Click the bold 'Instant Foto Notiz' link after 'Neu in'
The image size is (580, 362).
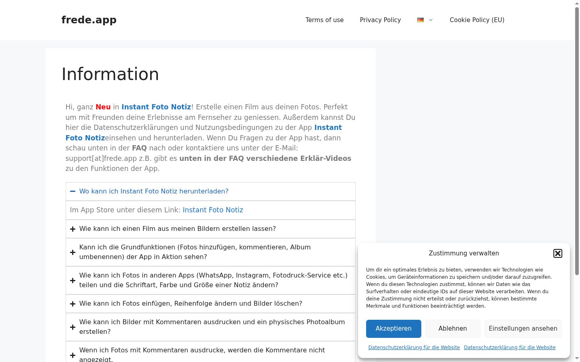(156, 107)
